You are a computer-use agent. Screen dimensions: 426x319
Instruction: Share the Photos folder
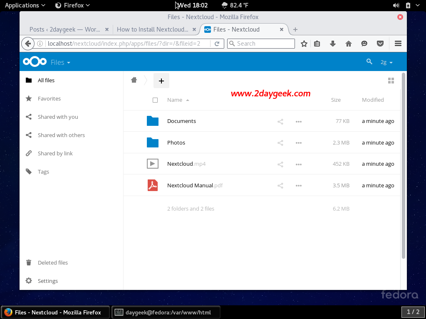tap(280, 143)
